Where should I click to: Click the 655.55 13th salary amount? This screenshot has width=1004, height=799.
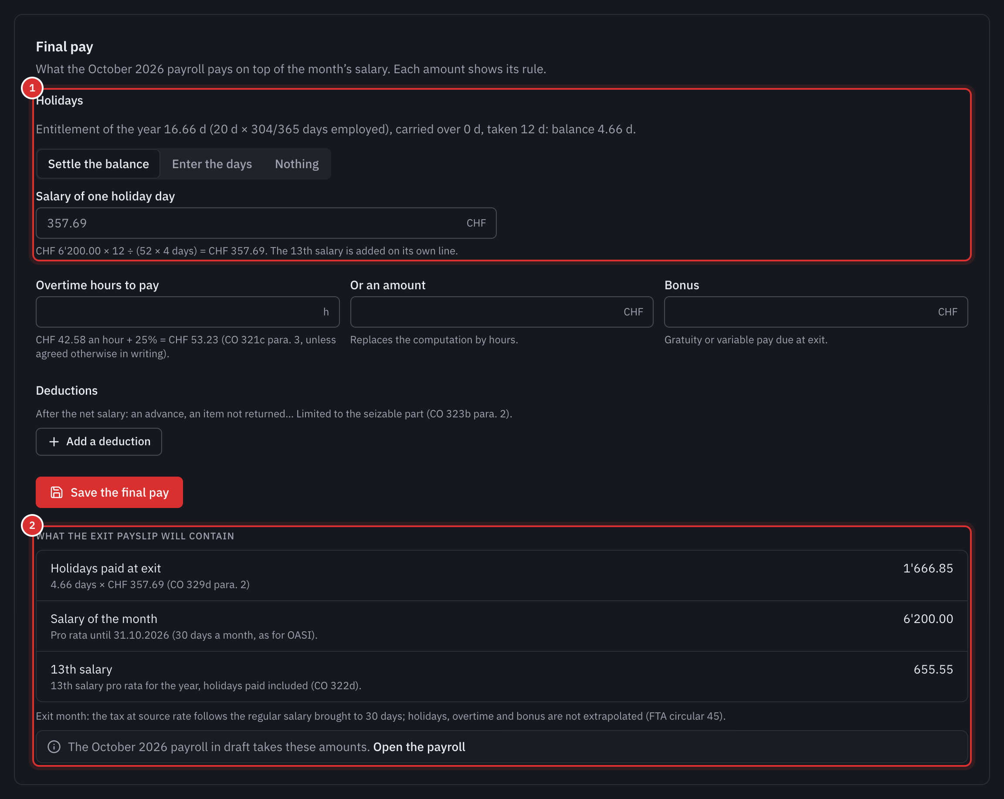[x=933, y=669]
